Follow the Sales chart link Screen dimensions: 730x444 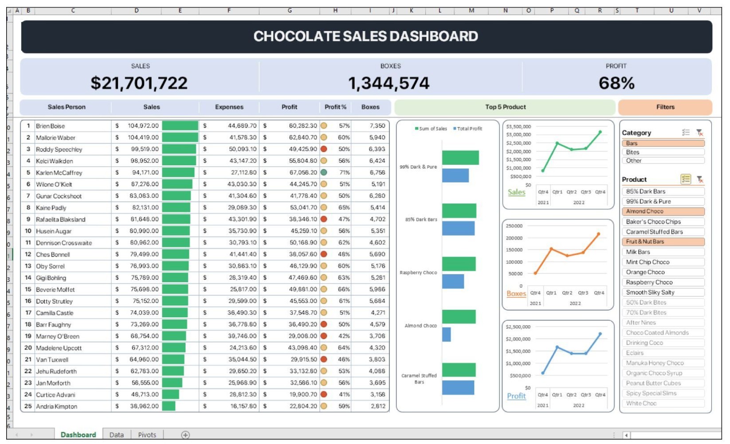tap(516, 192)
